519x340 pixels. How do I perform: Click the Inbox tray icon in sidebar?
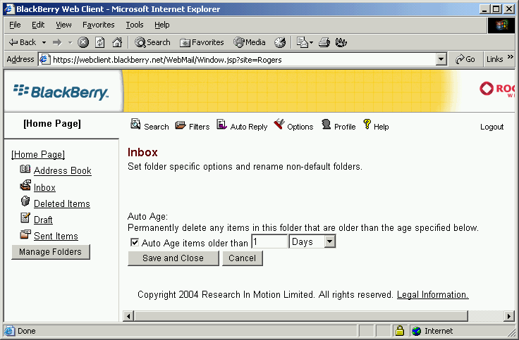coord(25,185)
